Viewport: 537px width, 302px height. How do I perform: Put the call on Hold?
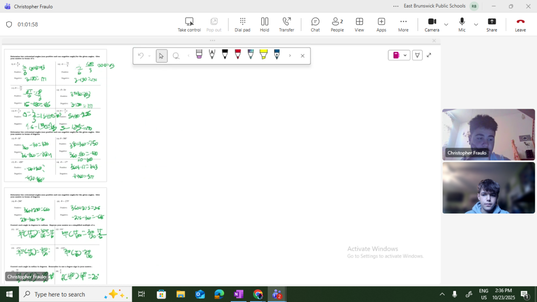(264, 24)
